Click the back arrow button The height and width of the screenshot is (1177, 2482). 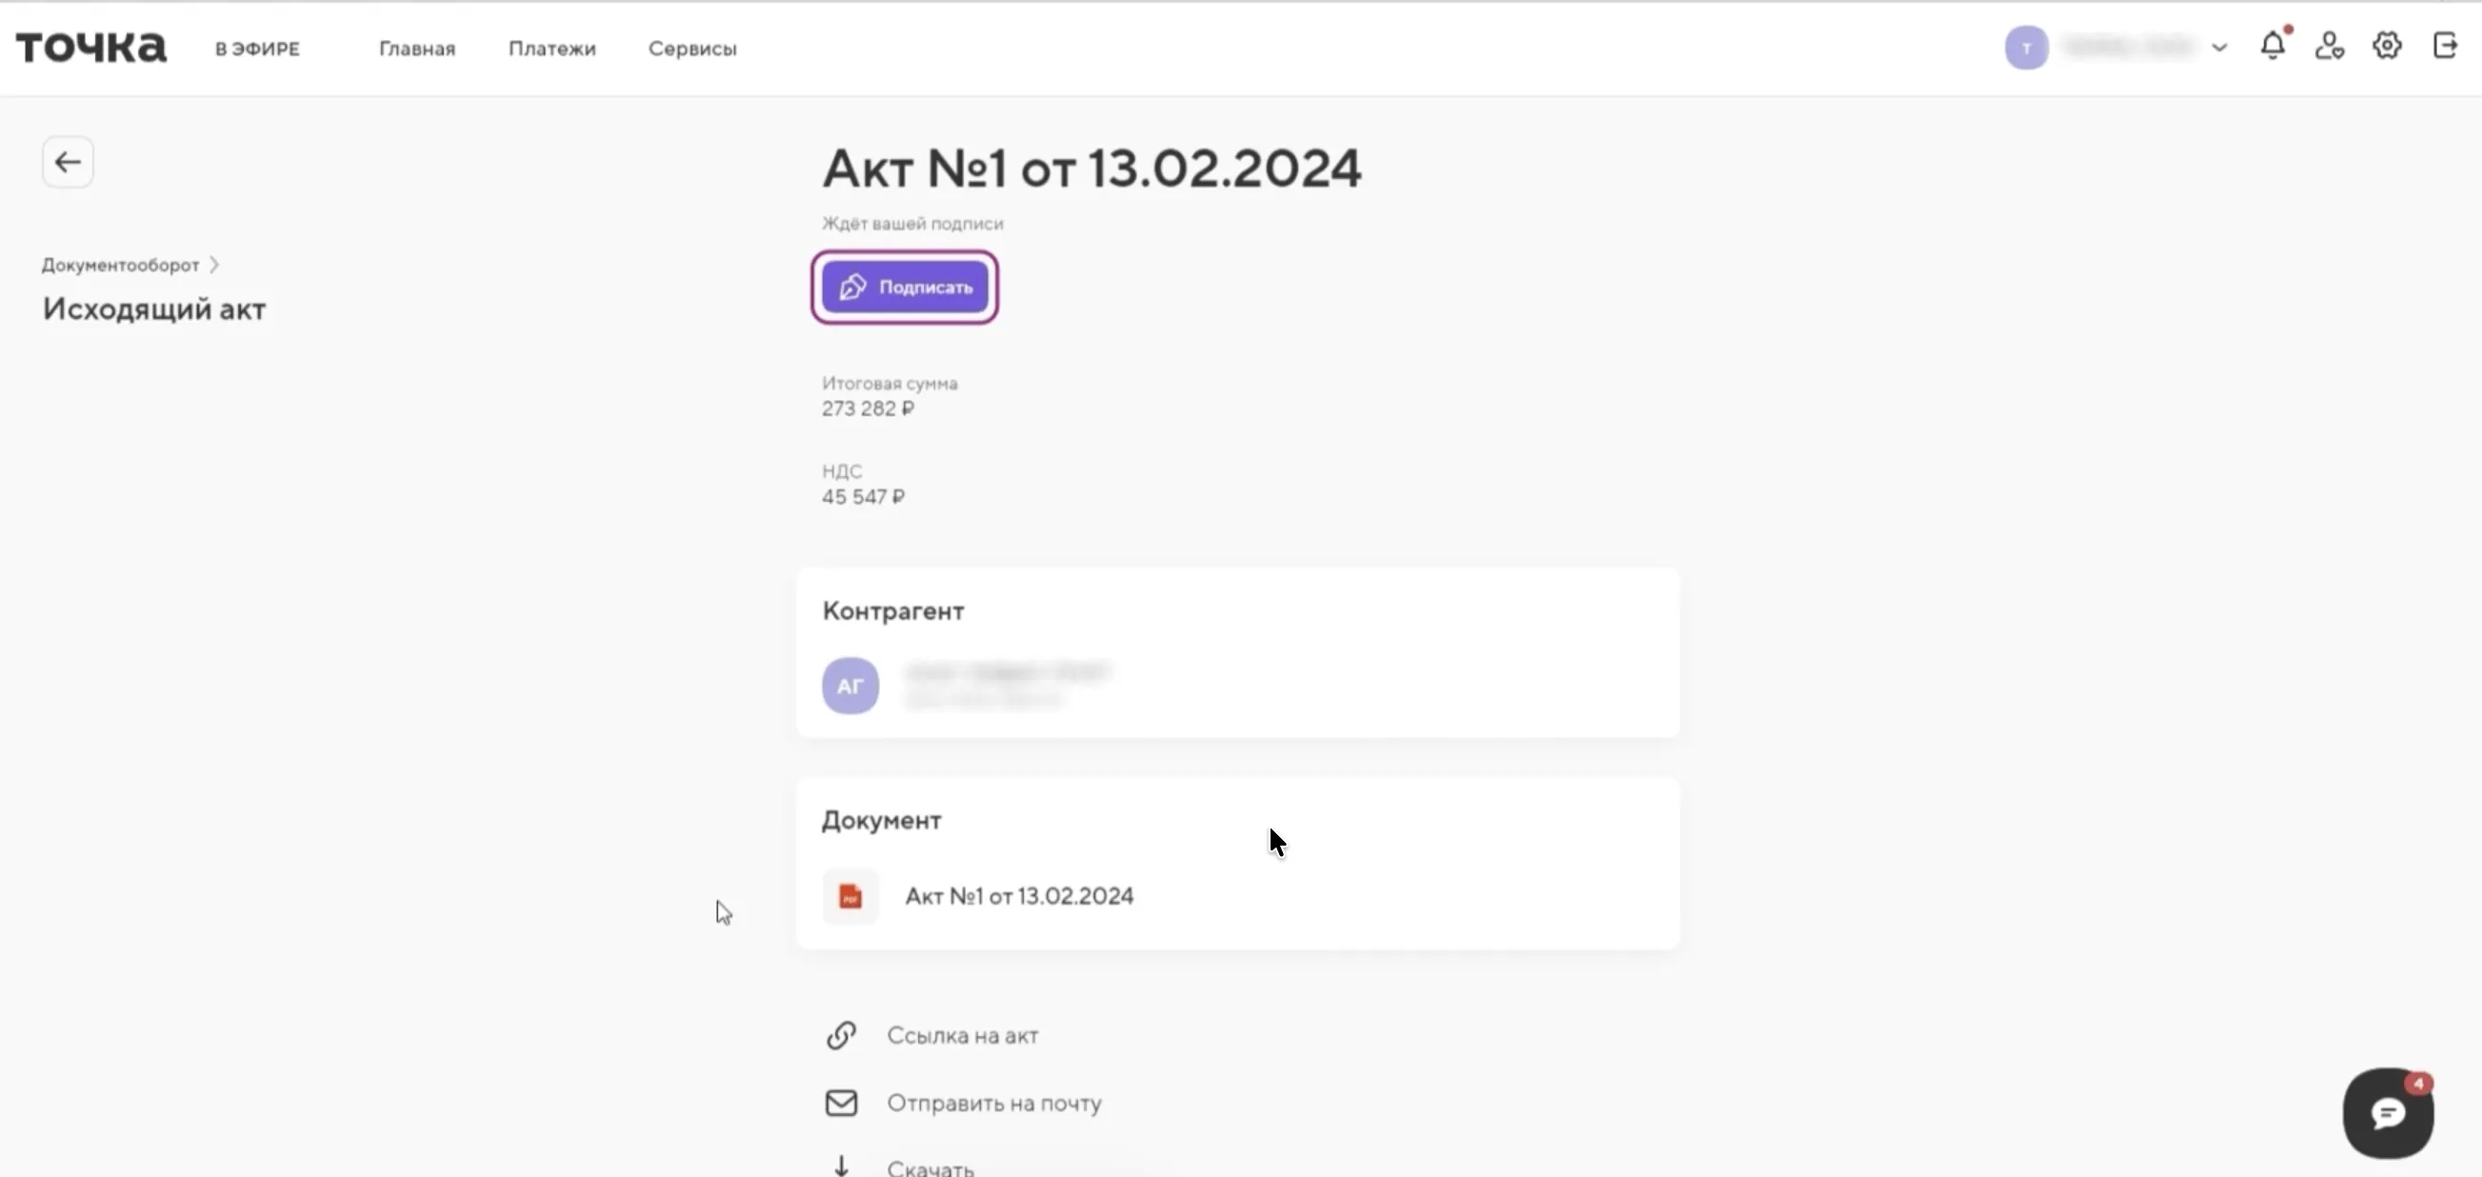(68, 162)
